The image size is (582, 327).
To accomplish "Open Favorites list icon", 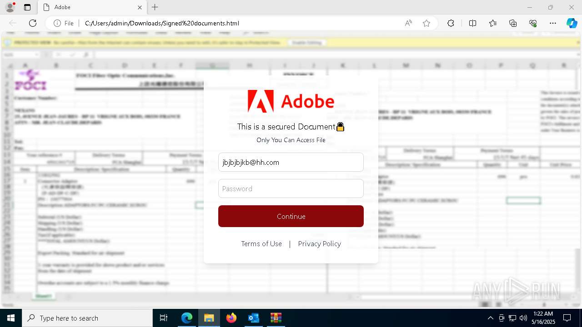I will pyautogui.click(x=493, y=23).
